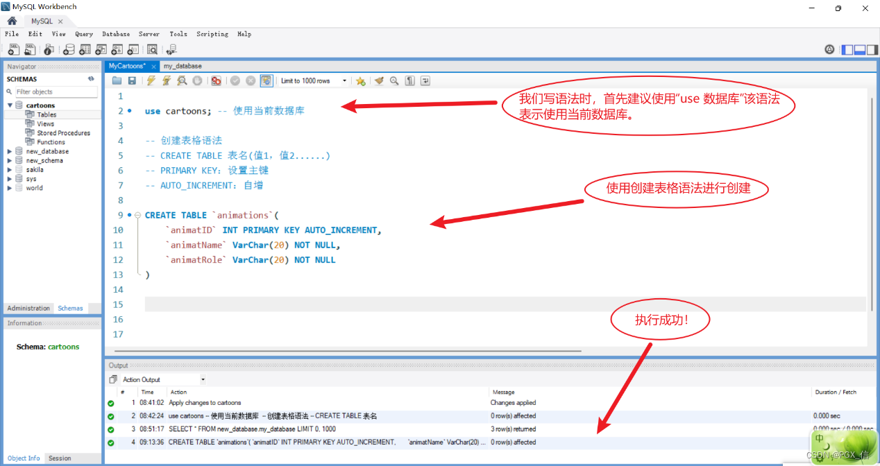
Task: Select Stored Procedures under cartoons
Action: pyautogui.click(x=63, y=132)
